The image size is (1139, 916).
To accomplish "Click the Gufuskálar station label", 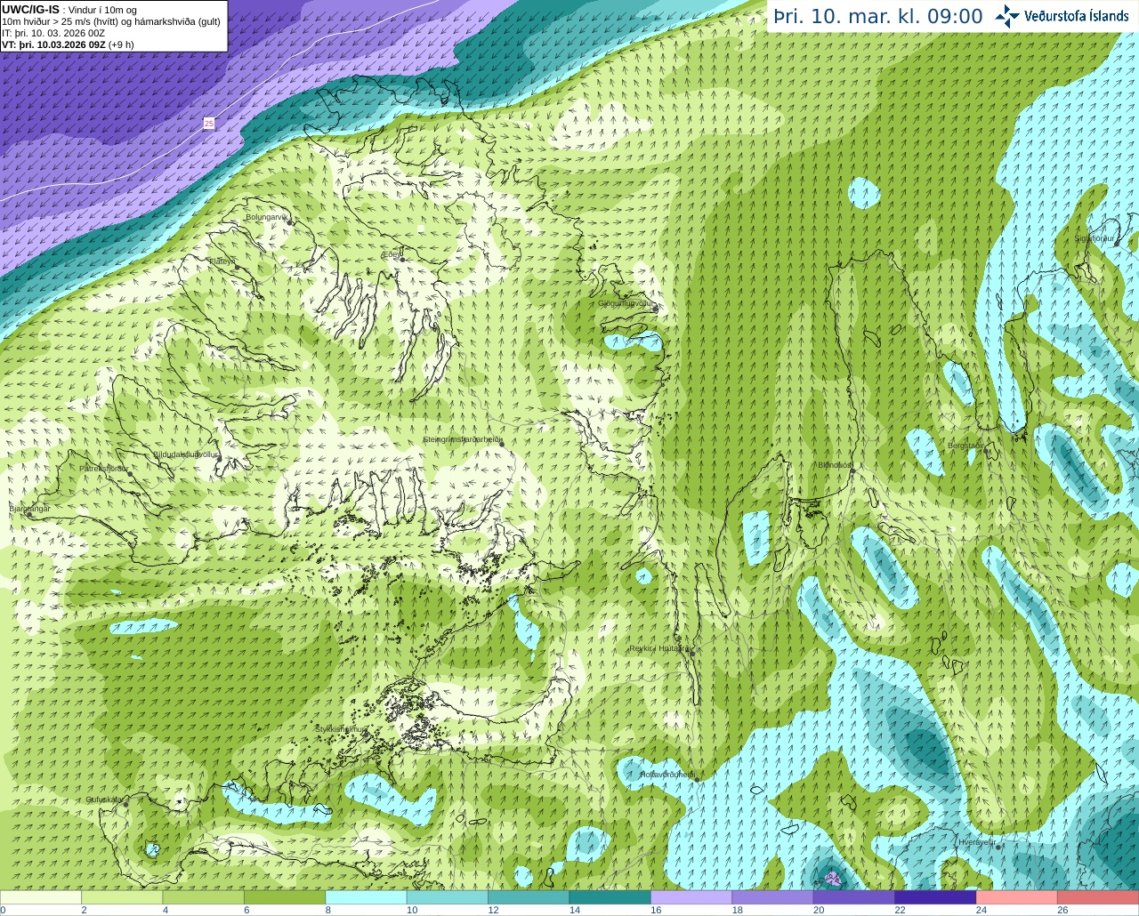I will coord(104,799).
